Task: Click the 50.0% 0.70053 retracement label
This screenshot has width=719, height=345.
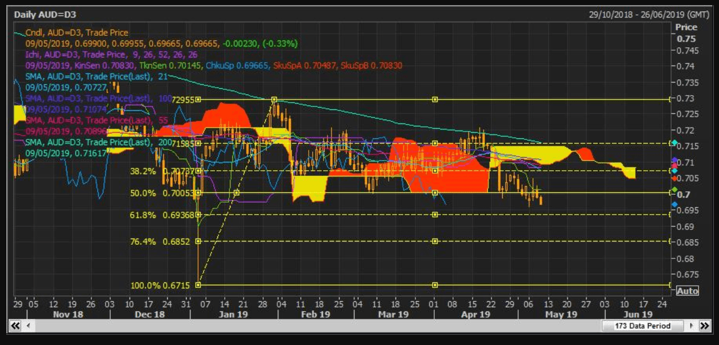Action: (x=161, y=193)
